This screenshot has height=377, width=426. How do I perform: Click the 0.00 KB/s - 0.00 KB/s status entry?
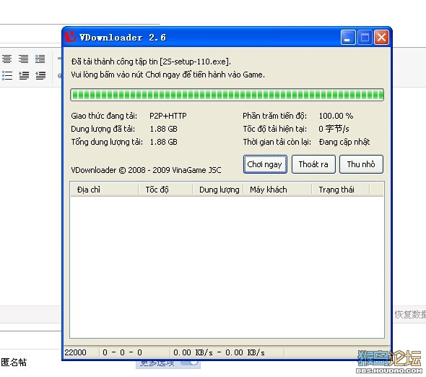[x=219, y=352]
